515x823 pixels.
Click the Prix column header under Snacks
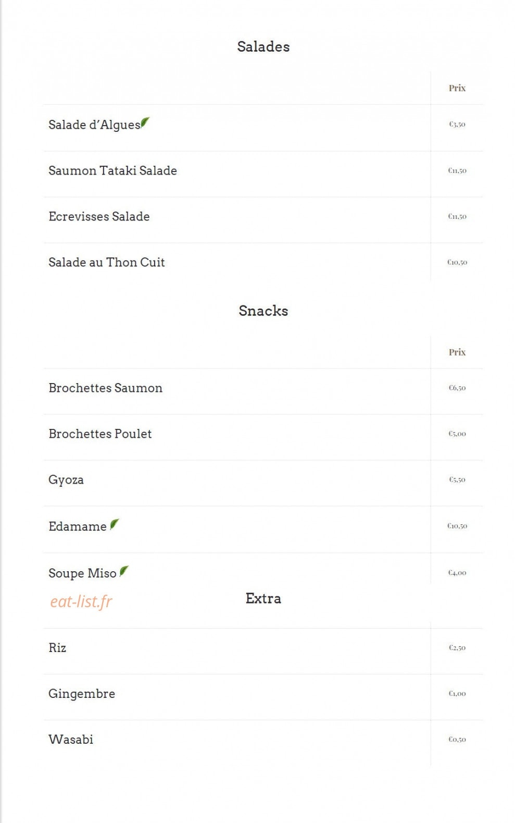[x=457, y=352]
